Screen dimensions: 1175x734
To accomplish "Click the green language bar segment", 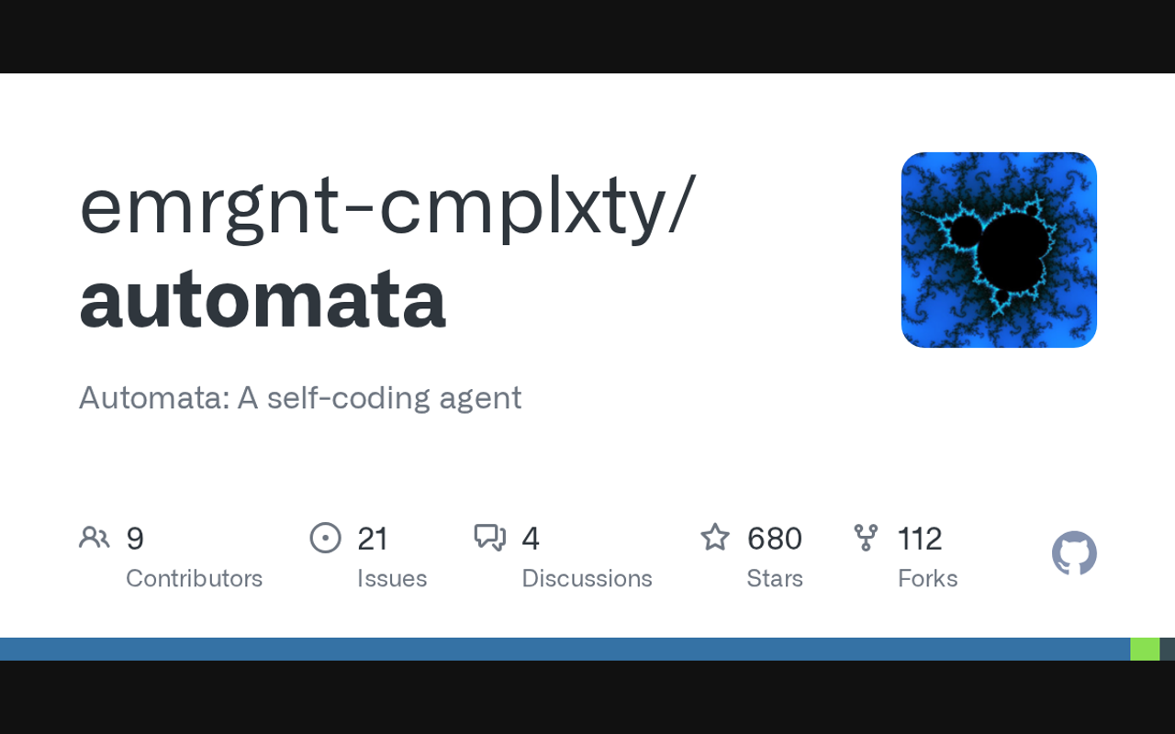I will (x=1145, y=649).
